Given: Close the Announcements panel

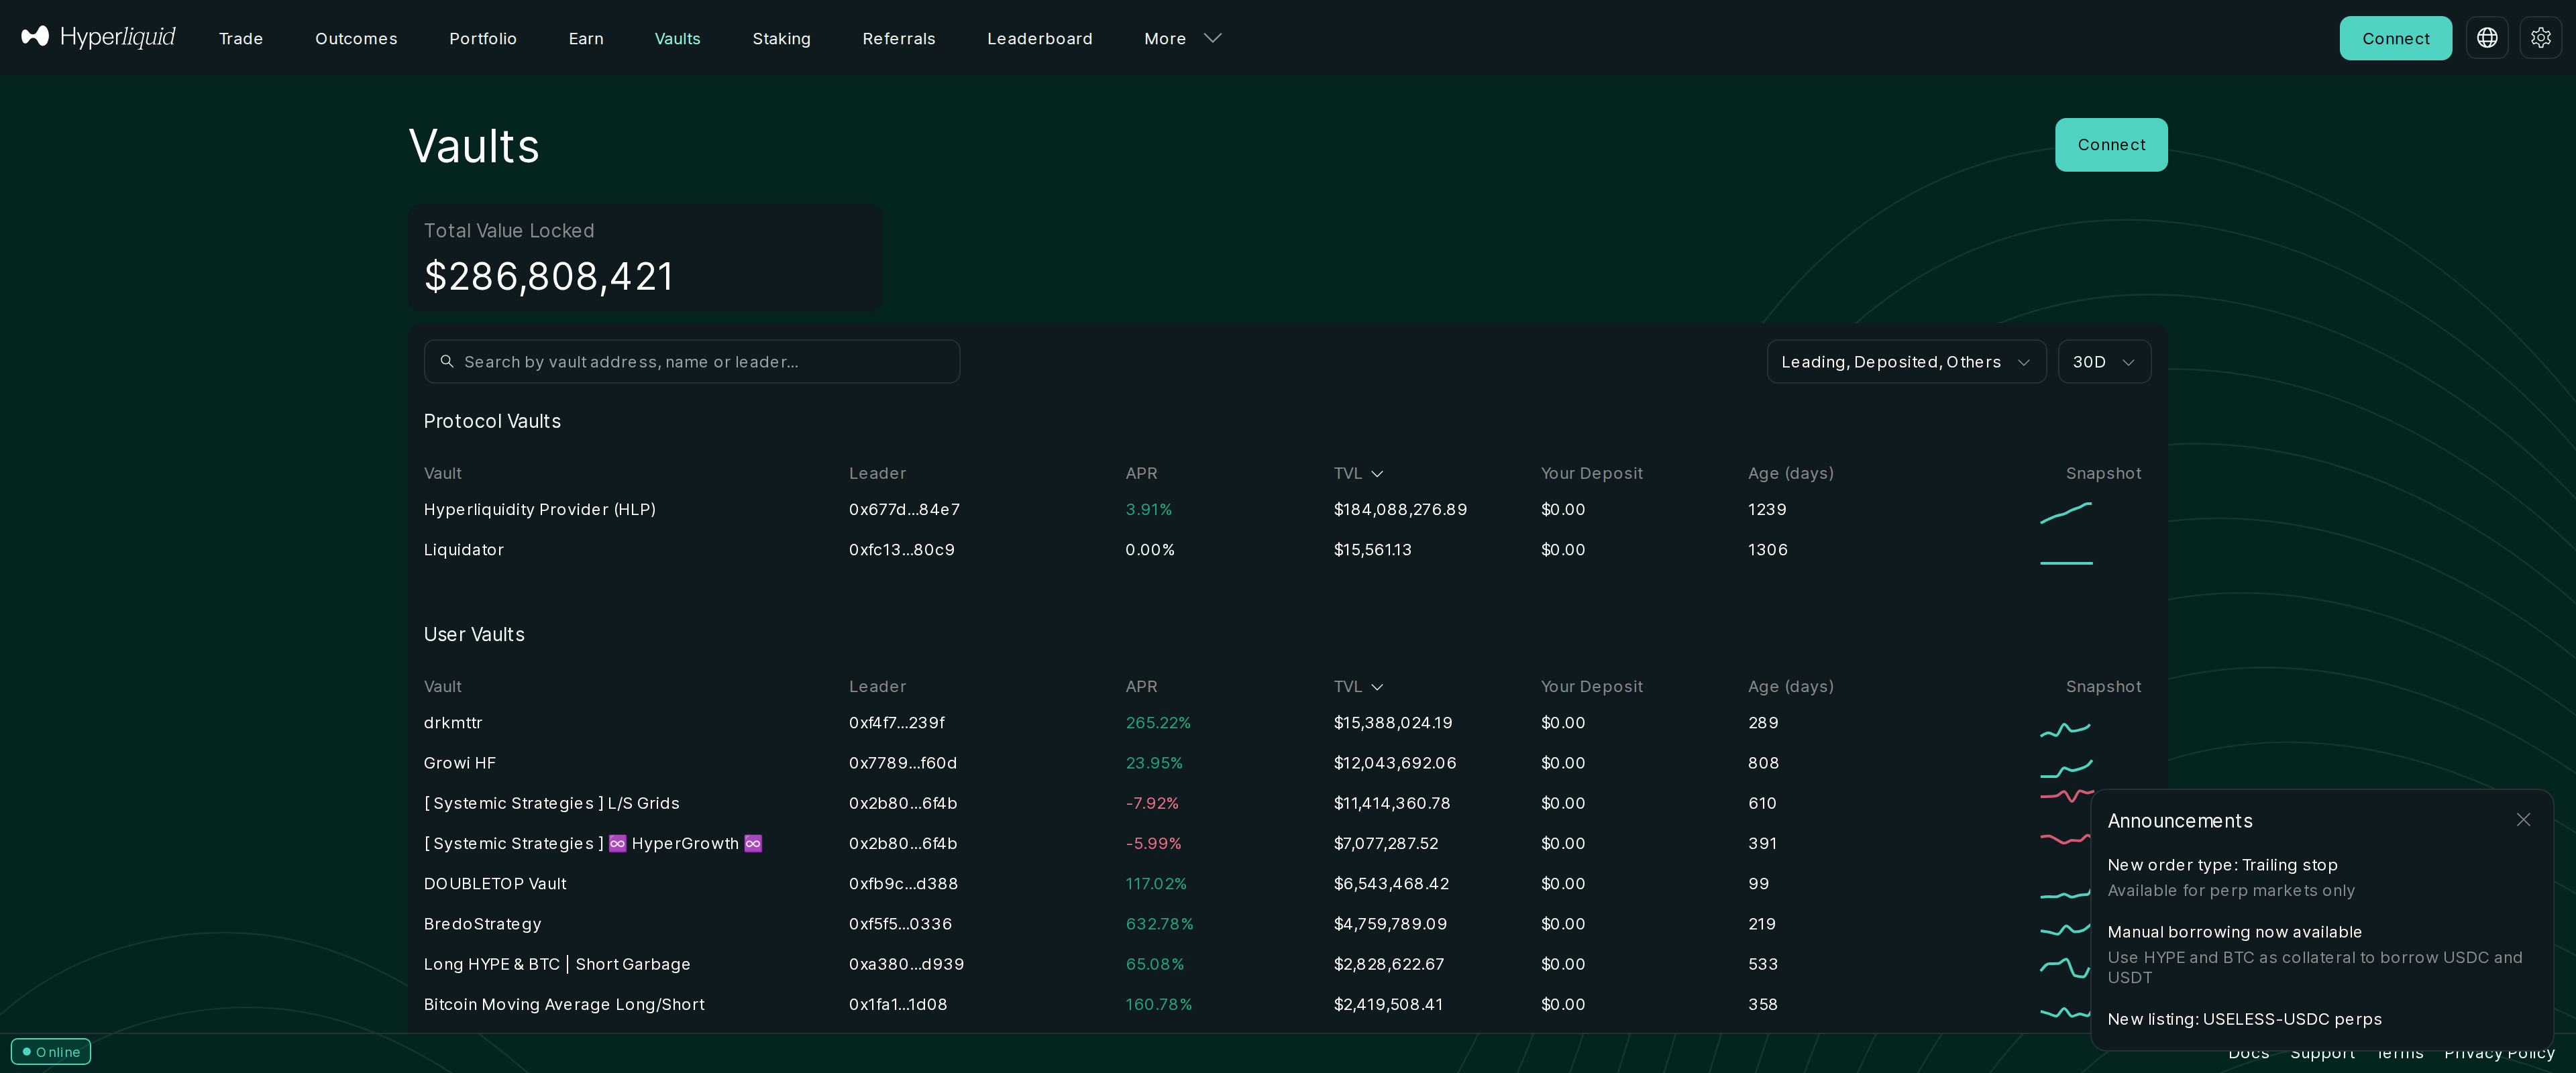Looking at the screenshot, I should [2523, 820].
